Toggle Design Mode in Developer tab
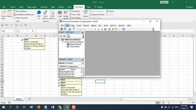 66,15
